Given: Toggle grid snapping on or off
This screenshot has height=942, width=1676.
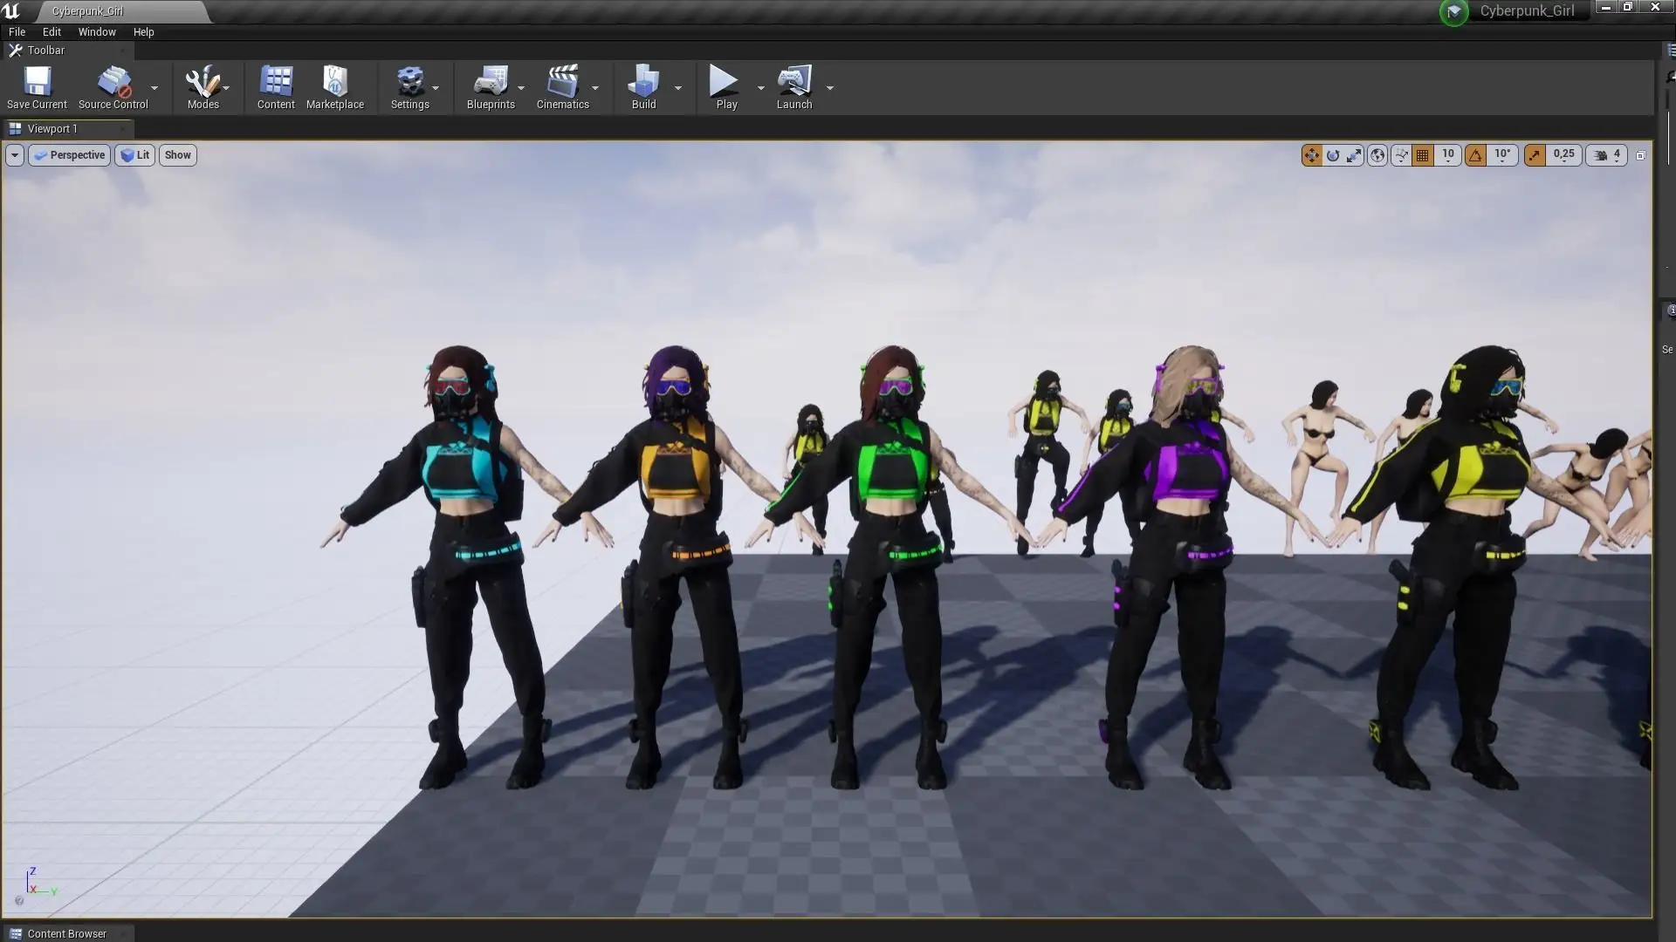Looking at the screenshot, I should (x=1423, y=155).
